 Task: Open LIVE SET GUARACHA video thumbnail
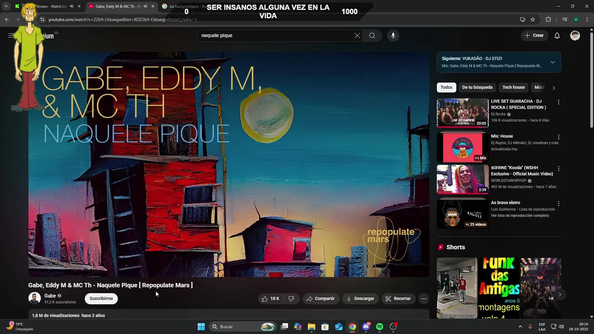coord(463,113)
